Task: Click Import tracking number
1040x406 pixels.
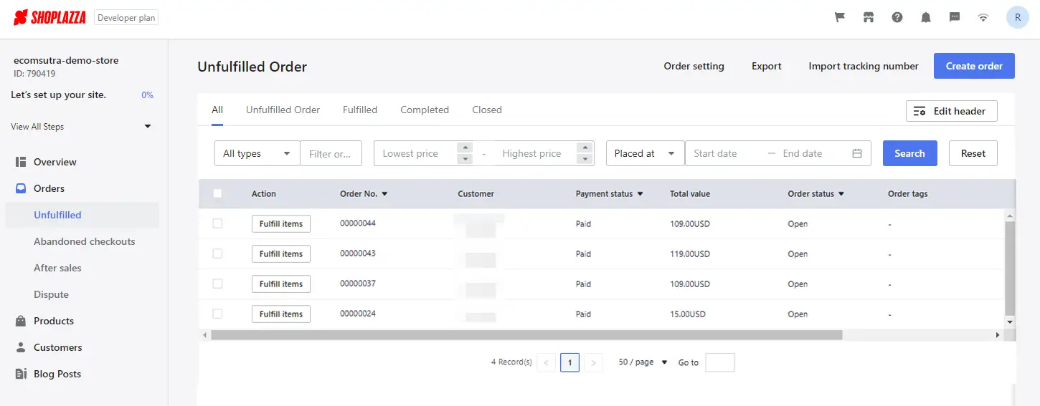Action: pos(864,66)
